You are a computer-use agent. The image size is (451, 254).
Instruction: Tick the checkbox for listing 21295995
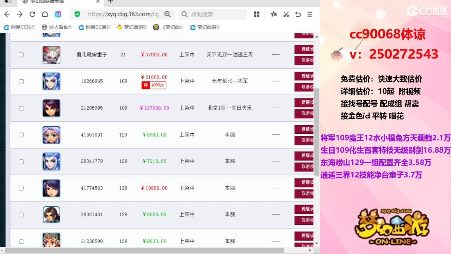click(21, 108)
